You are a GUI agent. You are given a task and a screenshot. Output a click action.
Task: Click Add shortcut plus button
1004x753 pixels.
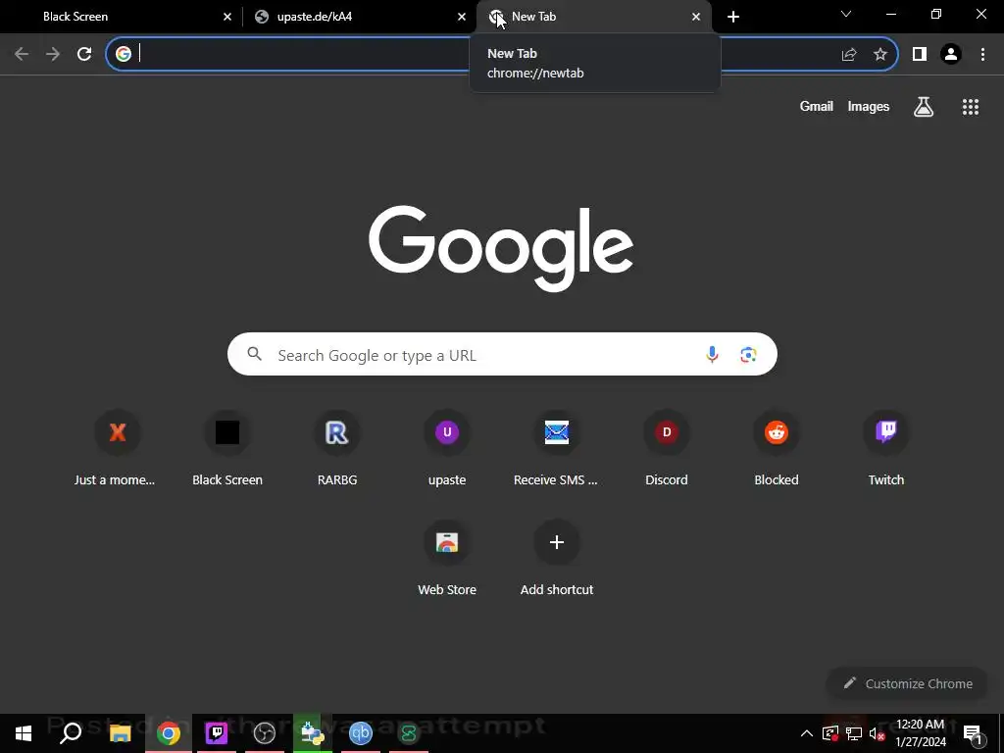557,542
